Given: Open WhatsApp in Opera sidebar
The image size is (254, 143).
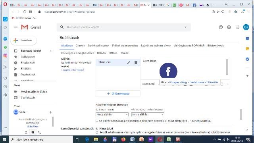Looking at the screenshot, I should [x=5, y=47].
